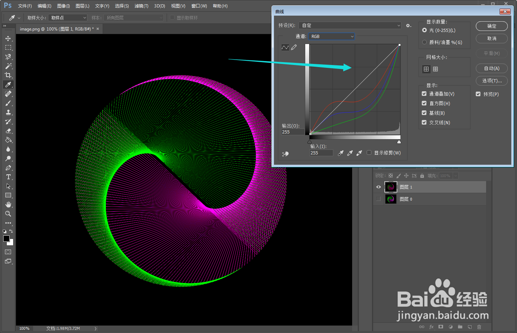The image size is (517, 333).
Task: Select the Magic Wand tool
Action: coord(8,66)
